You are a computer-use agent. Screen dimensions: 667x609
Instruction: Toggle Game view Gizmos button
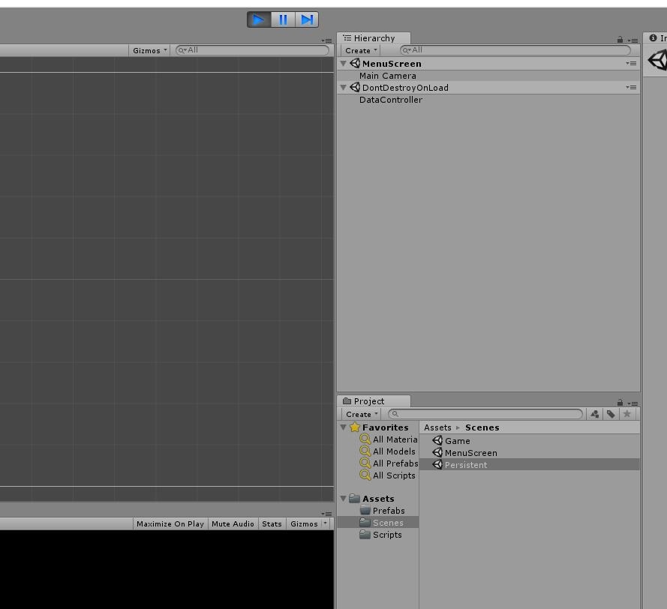[x=304, y=524]
